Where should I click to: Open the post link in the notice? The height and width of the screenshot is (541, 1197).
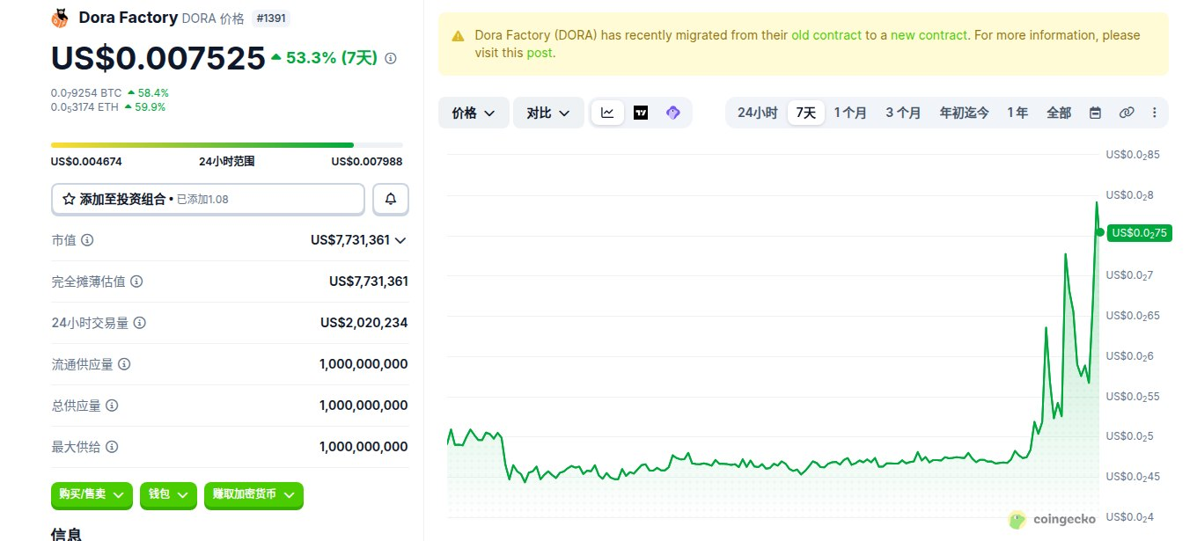tap(540, 53)
